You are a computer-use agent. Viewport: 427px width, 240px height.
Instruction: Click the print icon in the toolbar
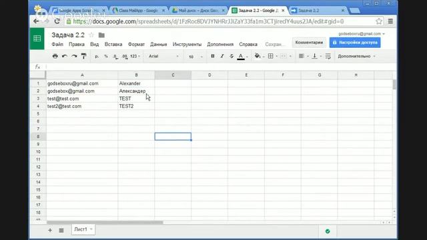(x=55, y=56)
